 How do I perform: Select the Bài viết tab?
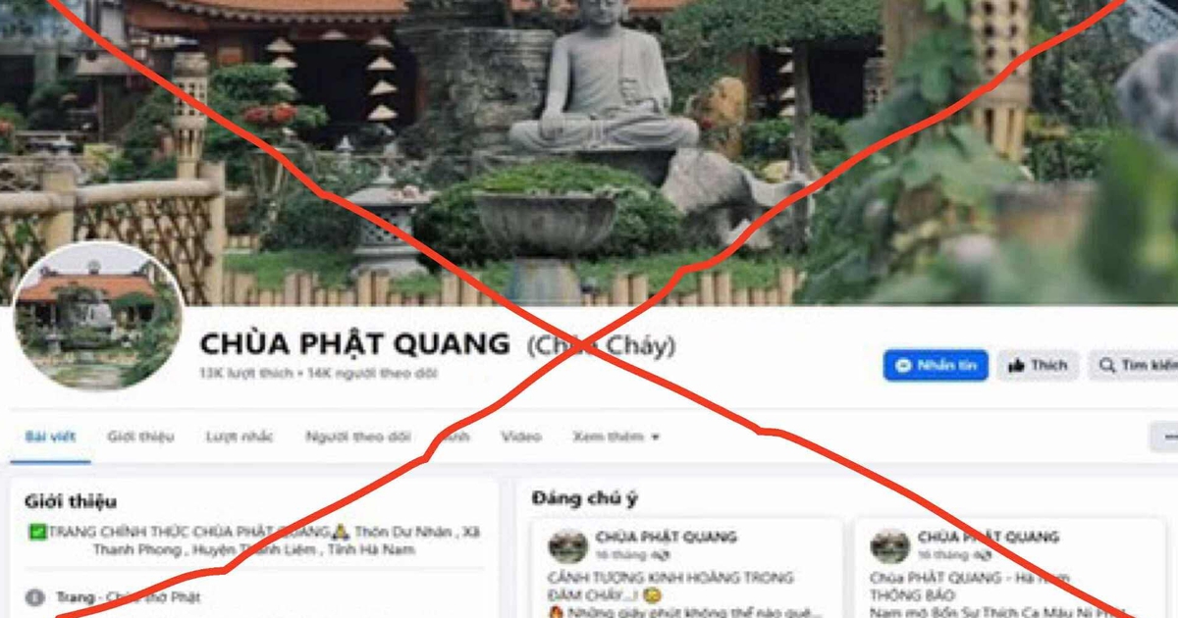point(50,437)
